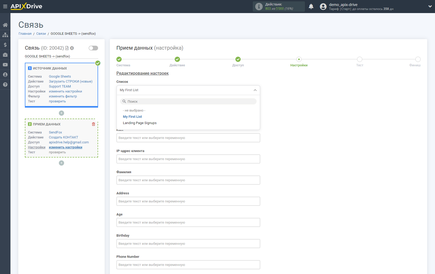
Task: Click the IP-адрес клиента input field
Action: [x=188, y=159]
